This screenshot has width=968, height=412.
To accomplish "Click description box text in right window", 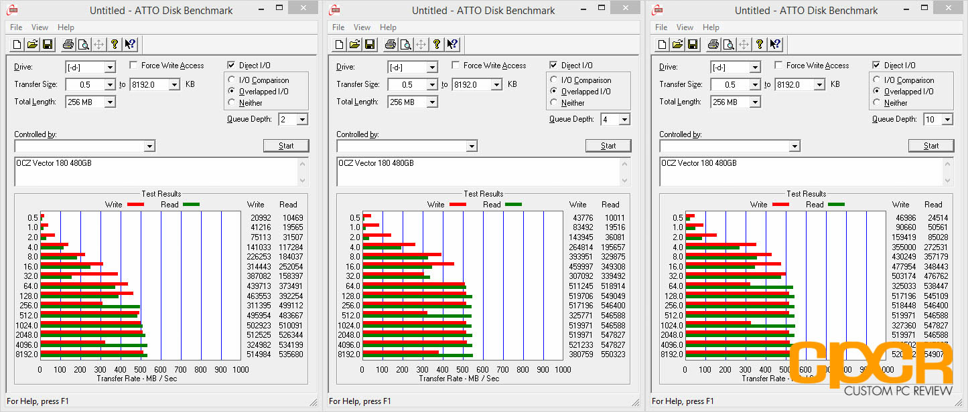I will coord(699,163).
